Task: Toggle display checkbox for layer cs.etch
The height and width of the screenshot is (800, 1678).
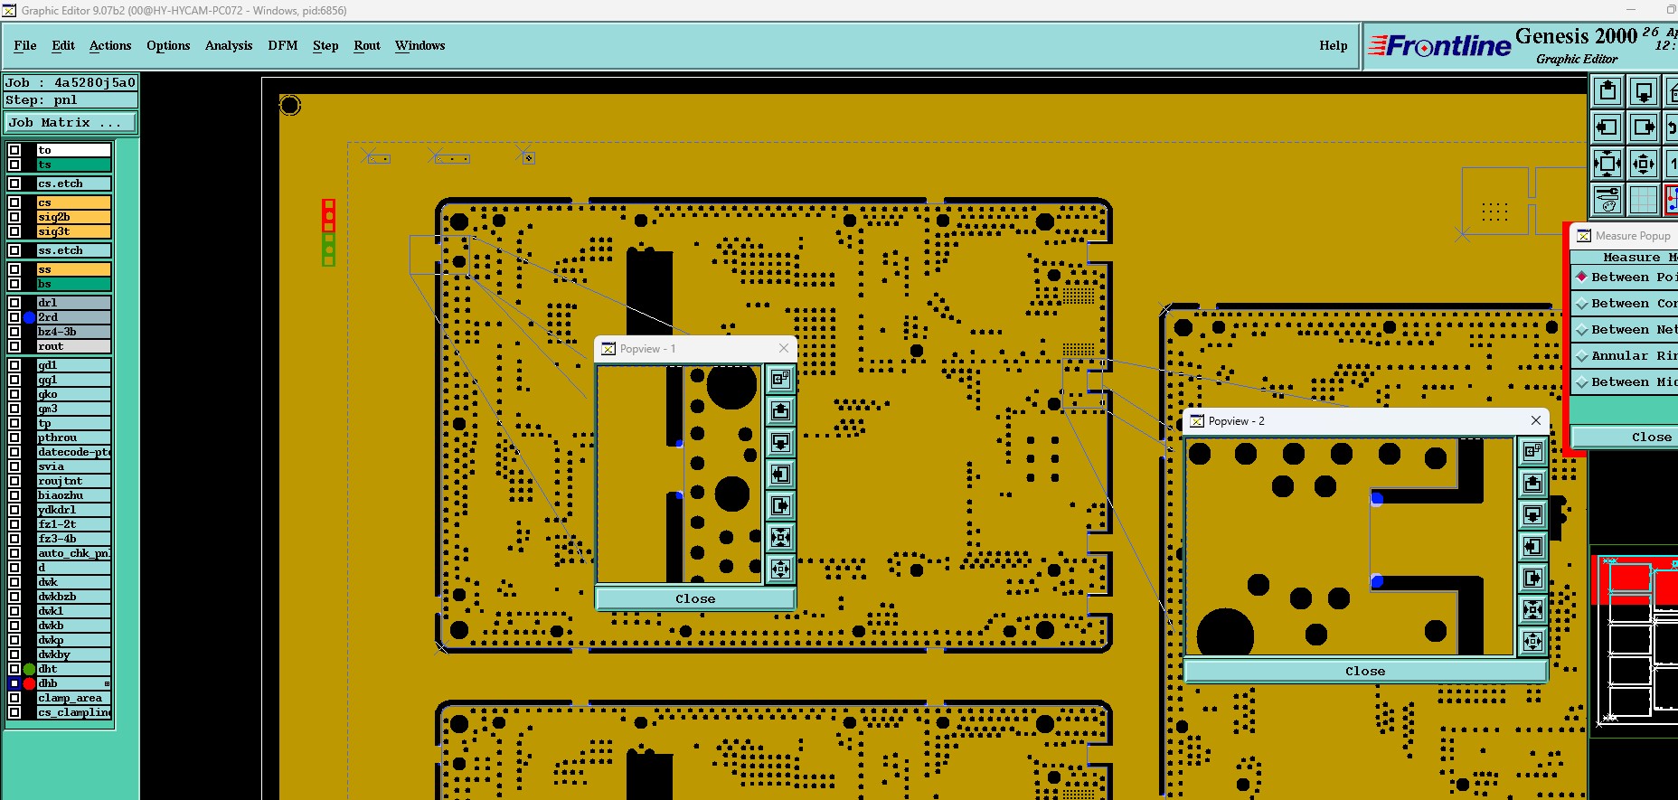Action: [14, 184]
